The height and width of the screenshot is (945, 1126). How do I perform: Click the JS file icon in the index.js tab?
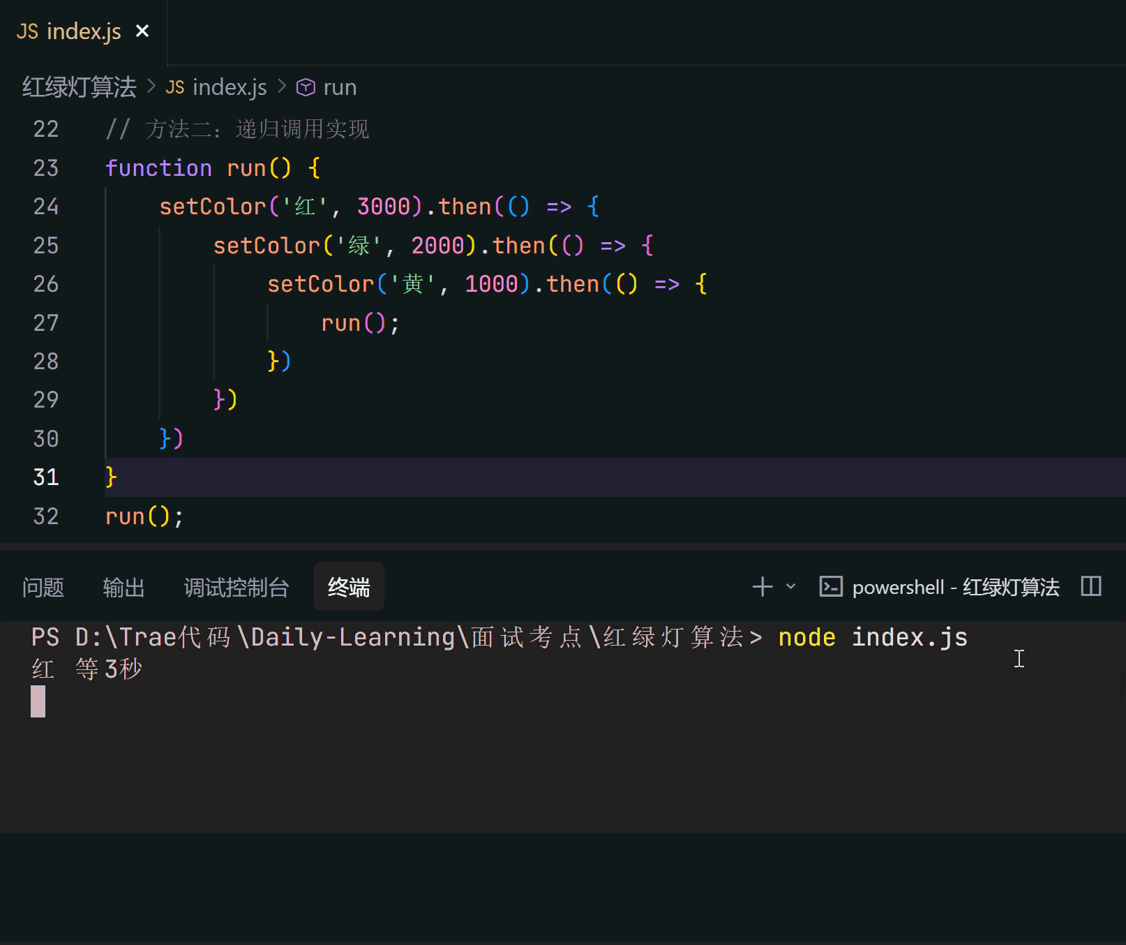[28, 31]
